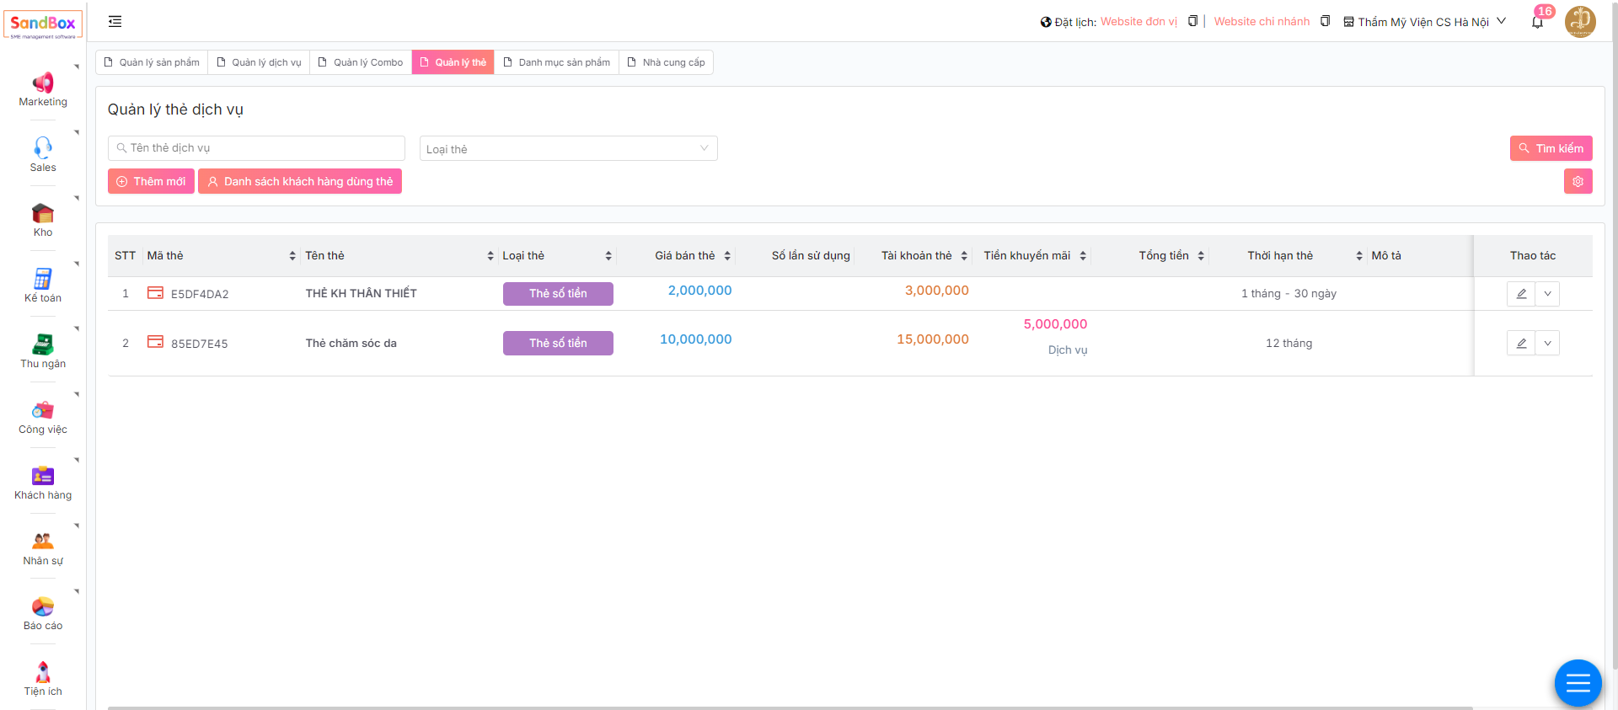Sort table by Giá bán thẻ column
This screenshot has height=710, width=1618.
[x=726, y=256]
